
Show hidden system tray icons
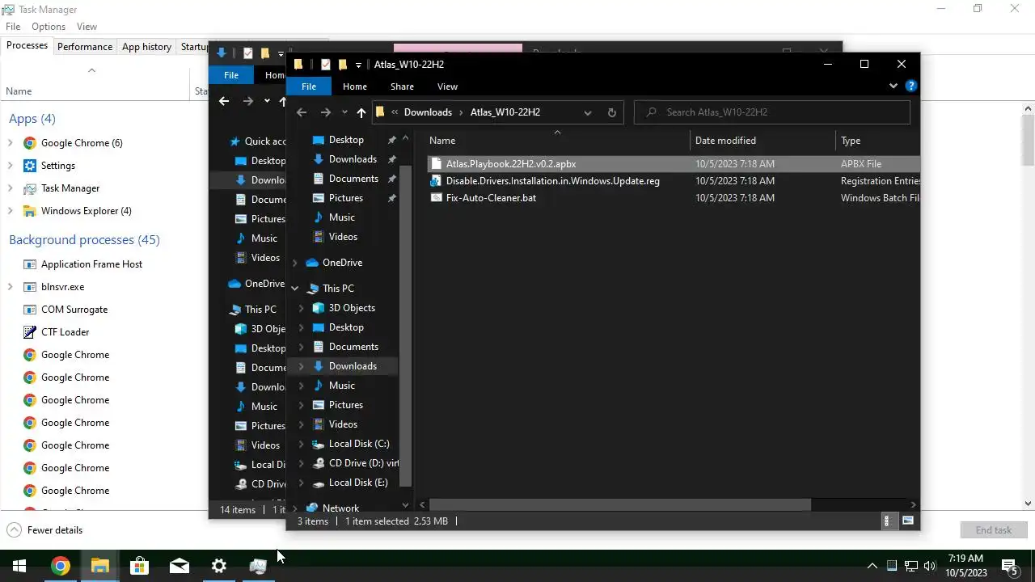(872, 566)
